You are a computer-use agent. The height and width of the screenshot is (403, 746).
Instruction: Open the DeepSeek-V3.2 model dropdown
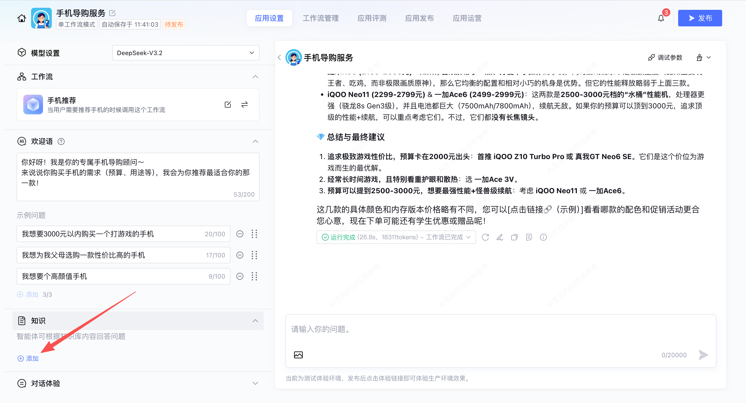pos(186,53)
